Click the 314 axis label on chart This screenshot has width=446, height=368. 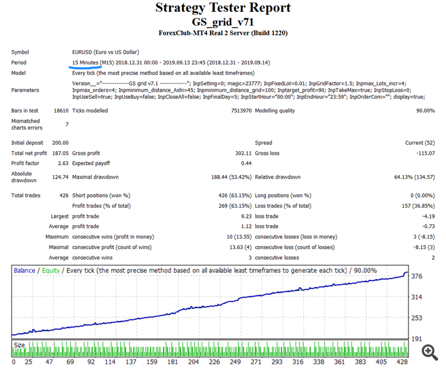[x=417, y=297]
